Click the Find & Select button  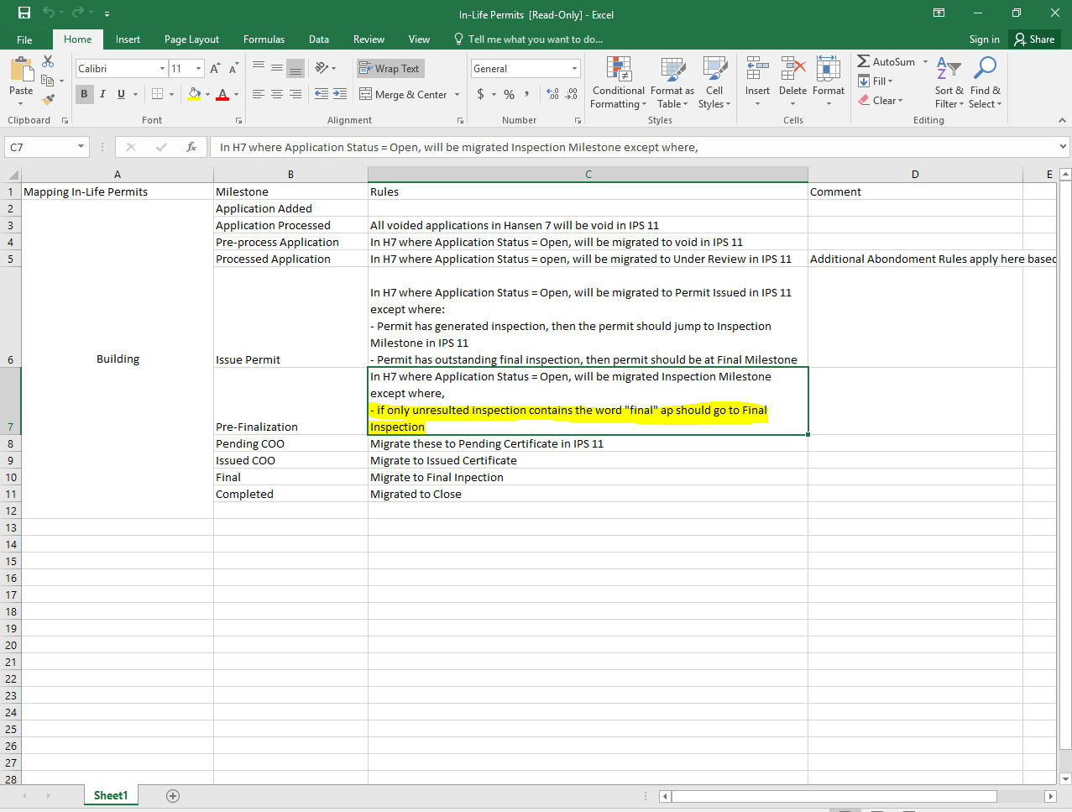985,82
